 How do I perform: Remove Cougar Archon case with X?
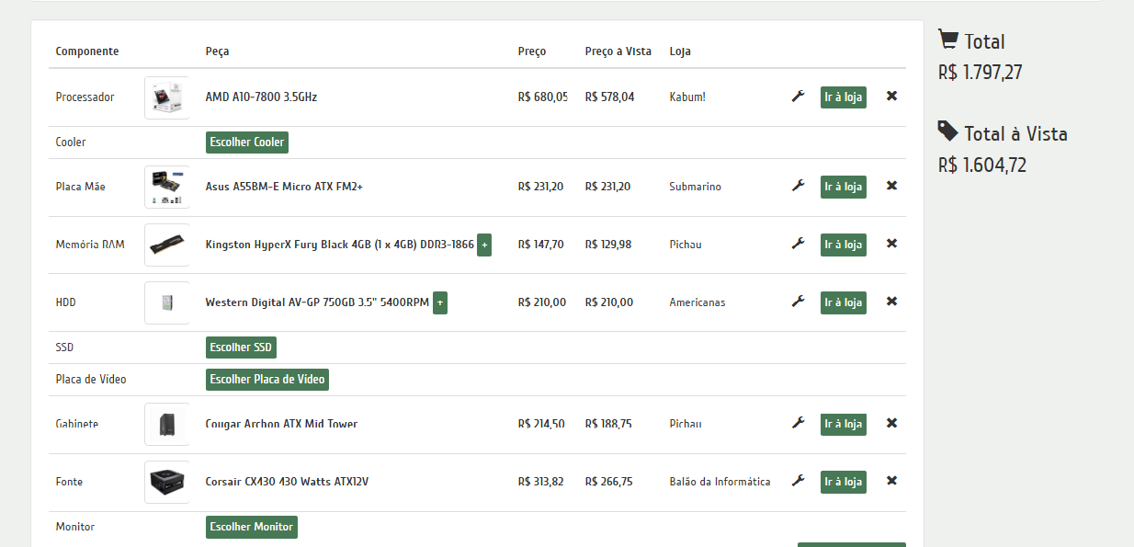pos(891,423)
